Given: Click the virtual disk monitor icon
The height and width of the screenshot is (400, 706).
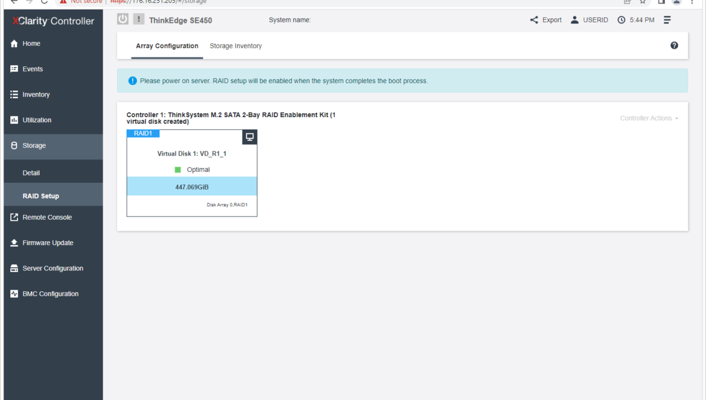Looking at the screenshot, I should (249, 137).
